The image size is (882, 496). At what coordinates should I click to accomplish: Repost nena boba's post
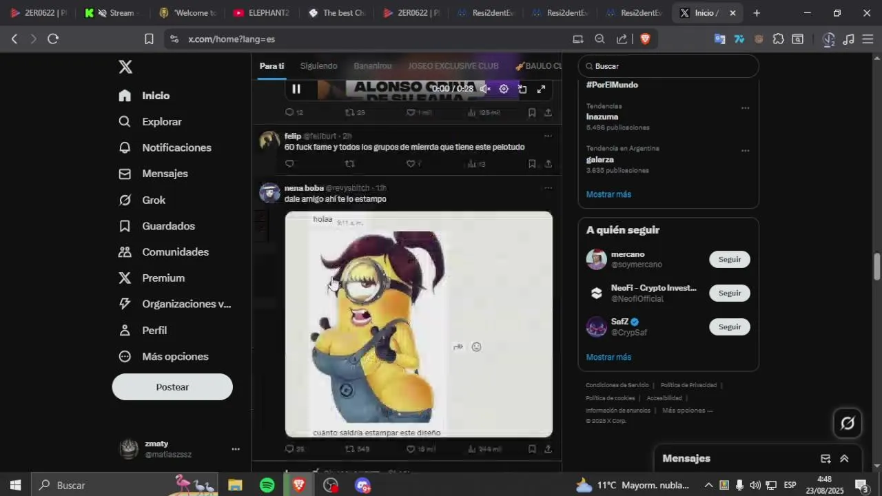pyautogui.click(x=350, y=449)
